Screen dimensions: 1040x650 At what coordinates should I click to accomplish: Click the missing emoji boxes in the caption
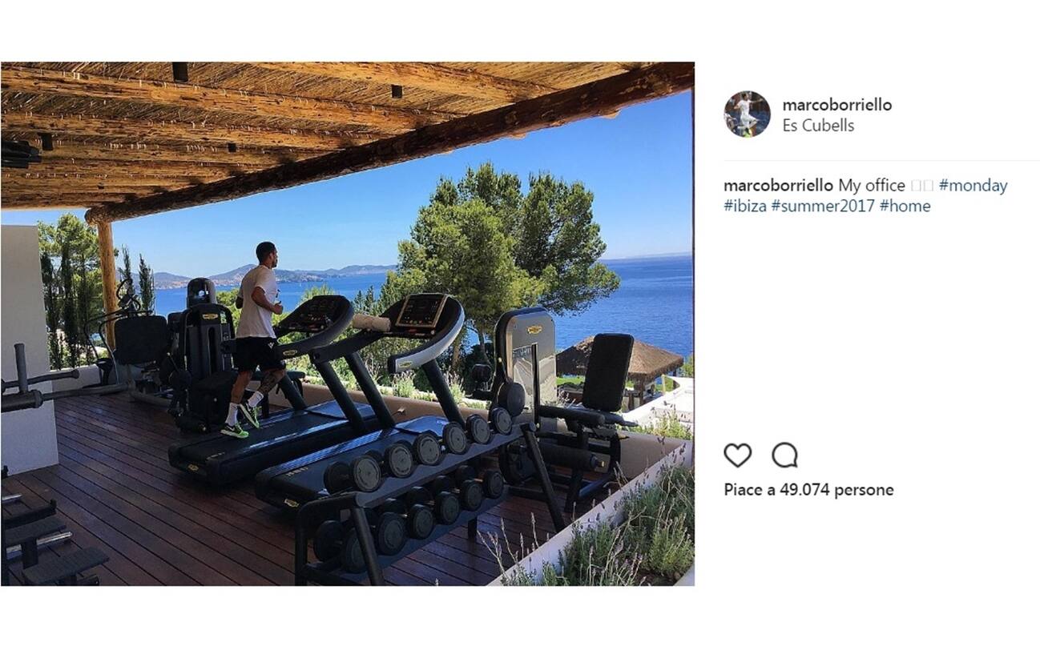(x=921, y=186)
